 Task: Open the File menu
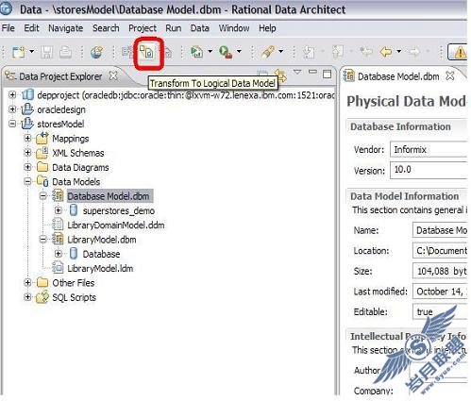(8, 28)
